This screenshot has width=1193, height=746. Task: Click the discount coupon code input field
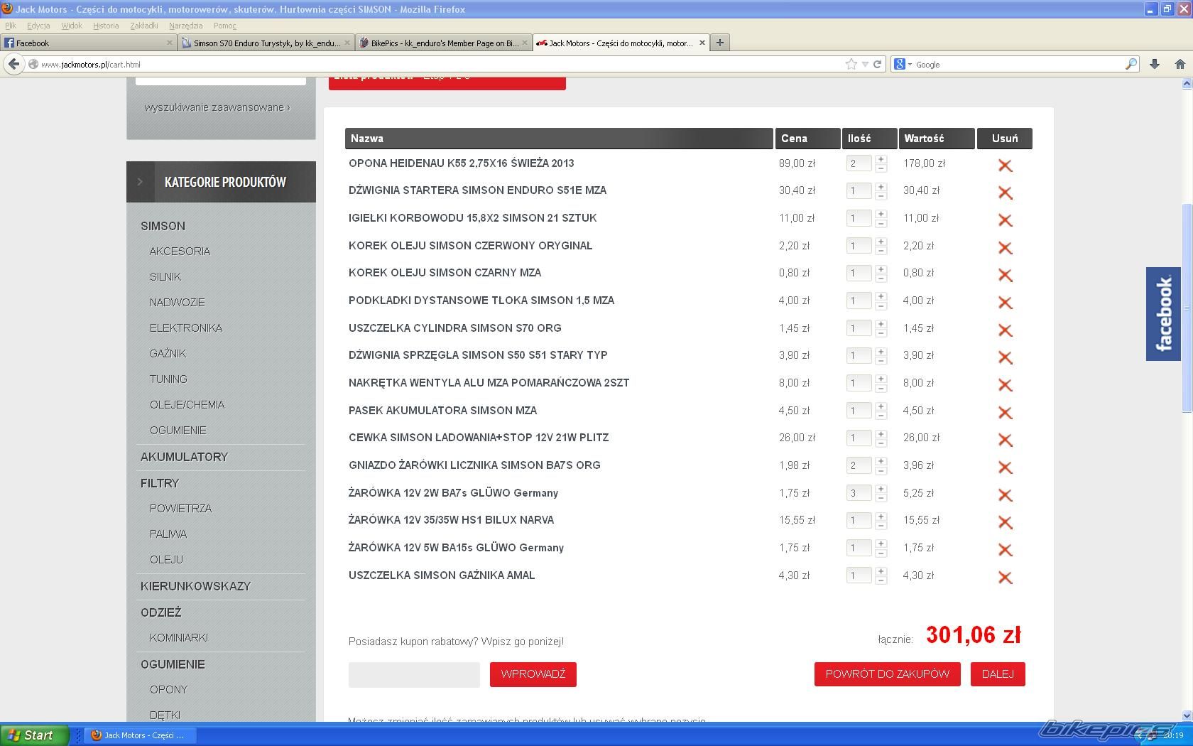[414, 675]
